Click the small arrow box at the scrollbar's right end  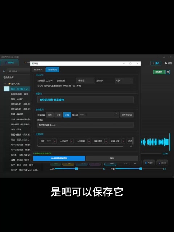(x=131, y=146)
